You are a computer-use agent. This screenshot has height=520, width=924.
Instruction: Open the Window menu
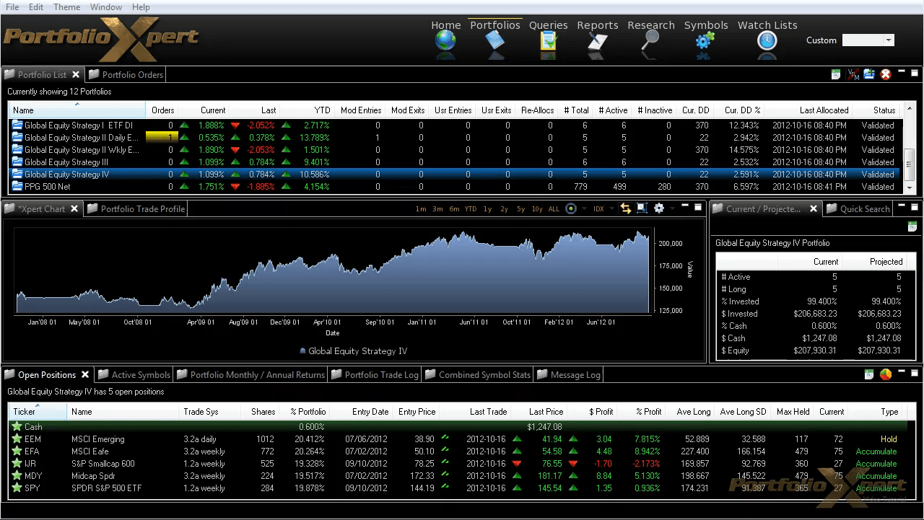[x=106, y=7]
